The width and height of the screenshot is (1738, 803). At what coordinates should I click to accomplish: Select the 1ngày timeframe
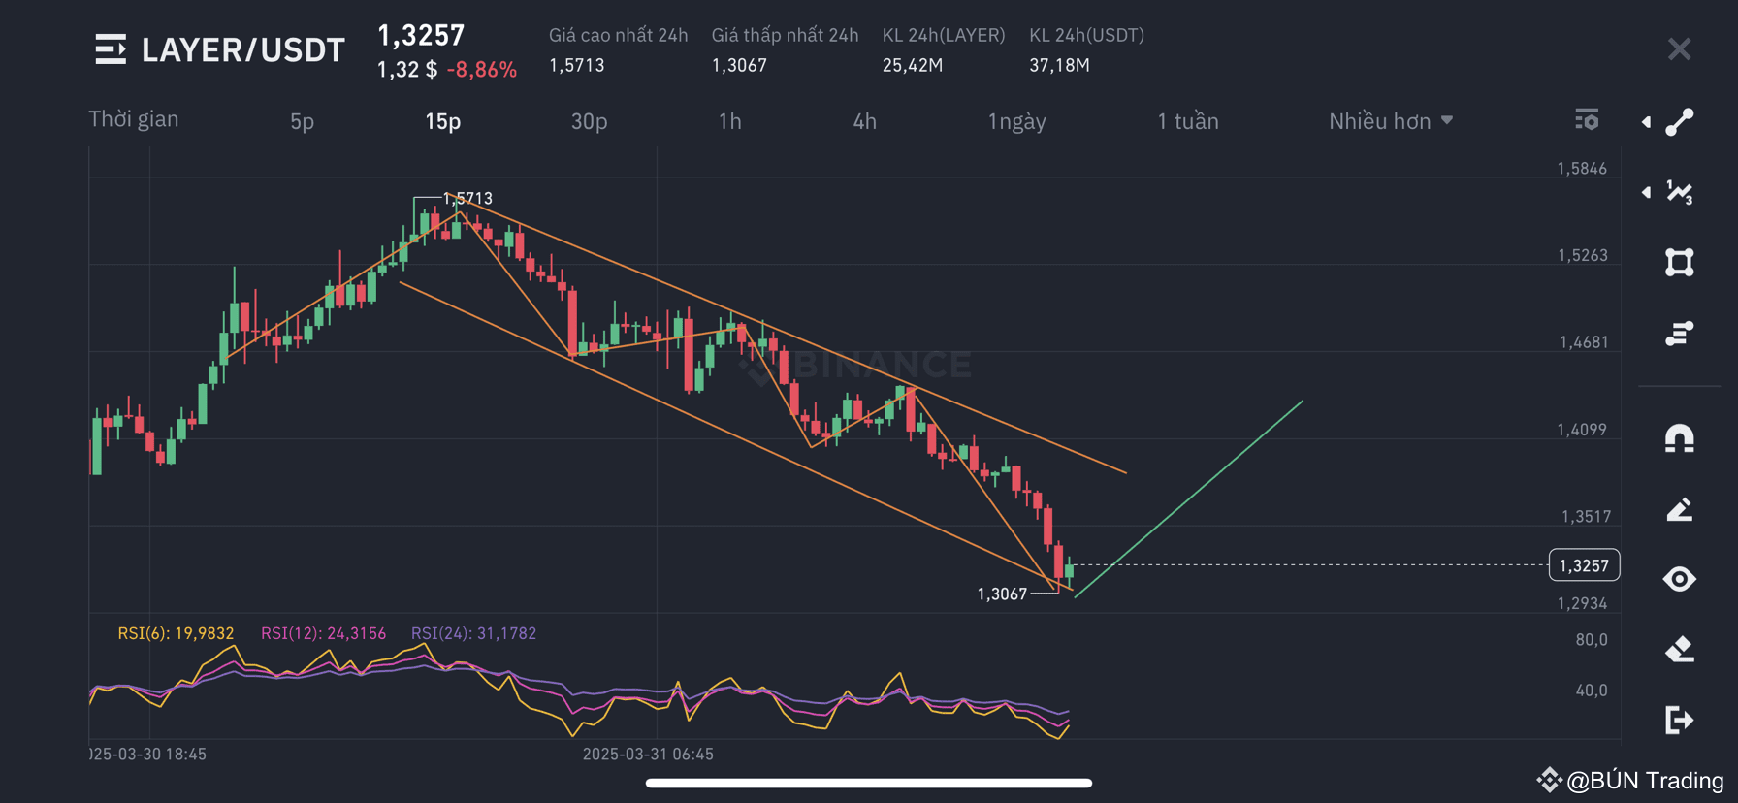click(1016, 121)
